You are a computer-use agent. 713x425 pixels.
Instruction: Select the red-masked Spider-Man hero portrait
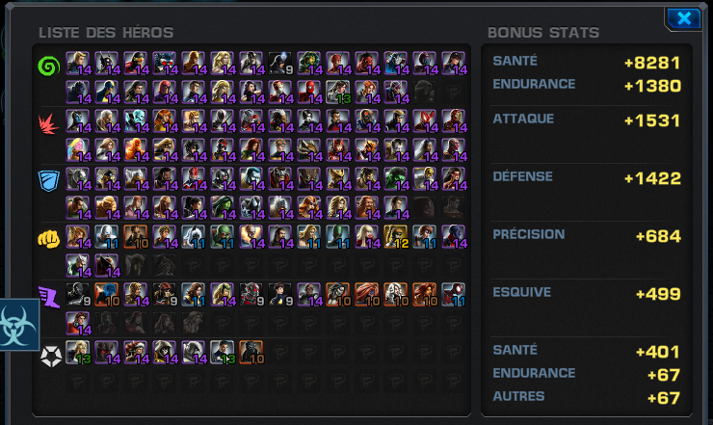click(x=309, y=93)
